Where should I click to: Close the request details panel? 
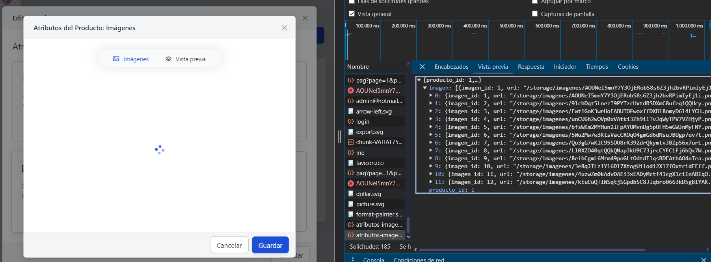pyautogui.click(x=422, y=67)
